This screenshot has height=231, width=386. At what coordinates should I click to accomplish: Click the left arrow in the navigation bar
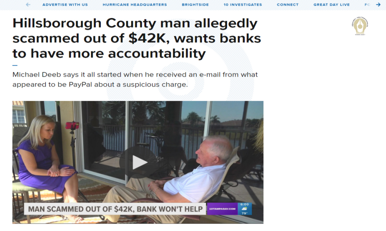click(28, 5)
